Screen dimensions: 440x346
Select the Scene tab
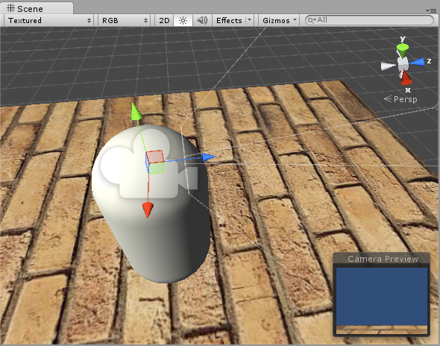[x=37, y=8]
